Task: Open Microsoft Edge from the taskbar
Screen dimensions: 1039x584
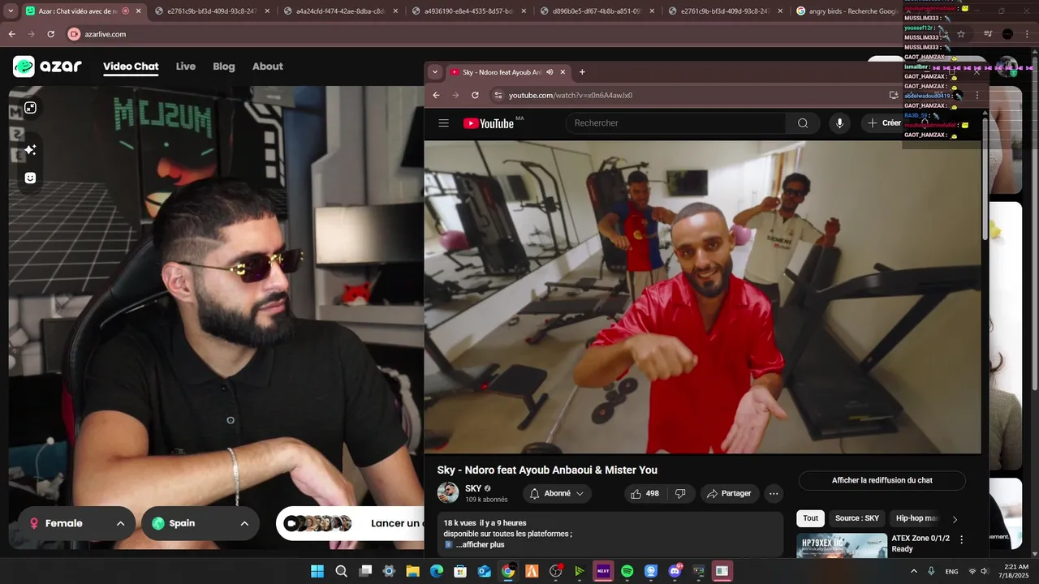Action: (437, 571)
